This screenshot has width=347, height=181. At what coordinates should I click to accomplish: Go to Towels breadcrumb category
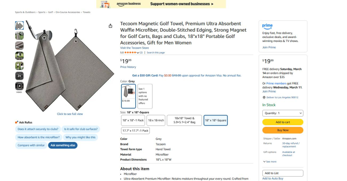(x=86, y=12)
